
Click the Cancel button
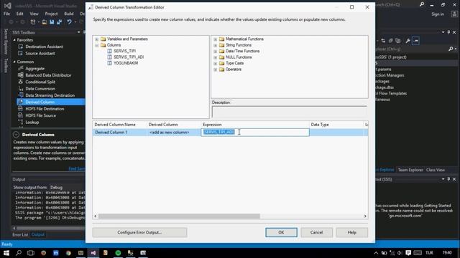click(x=316, y=232)
